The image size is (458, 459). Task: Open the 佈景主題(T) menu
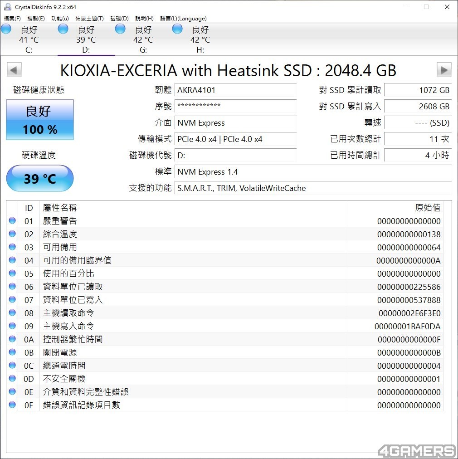click(89, 19)
